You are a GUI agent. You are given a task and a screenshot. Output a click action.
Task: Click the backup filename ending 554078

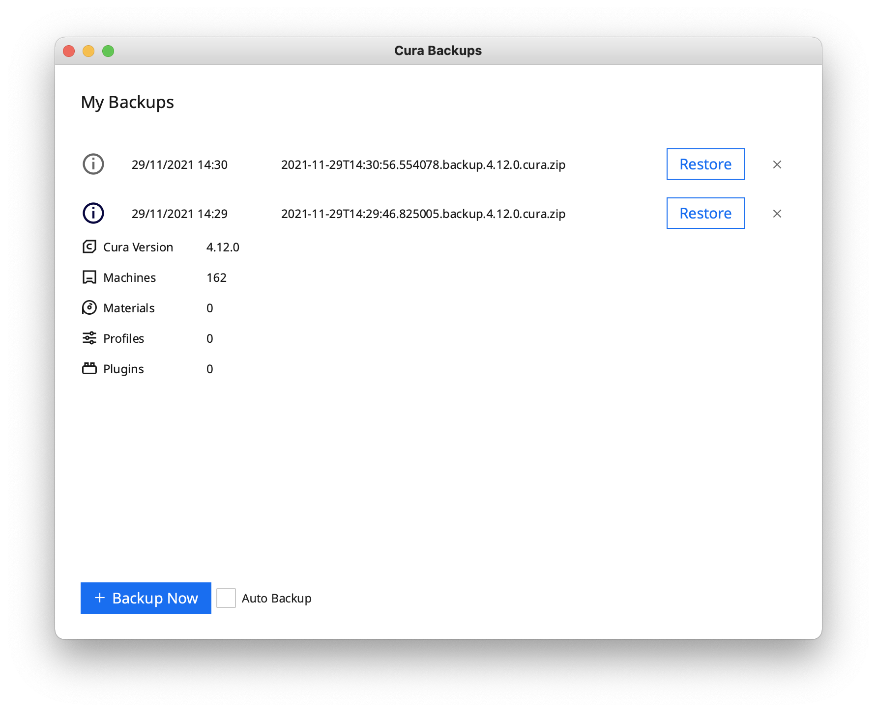click(423, 164)
